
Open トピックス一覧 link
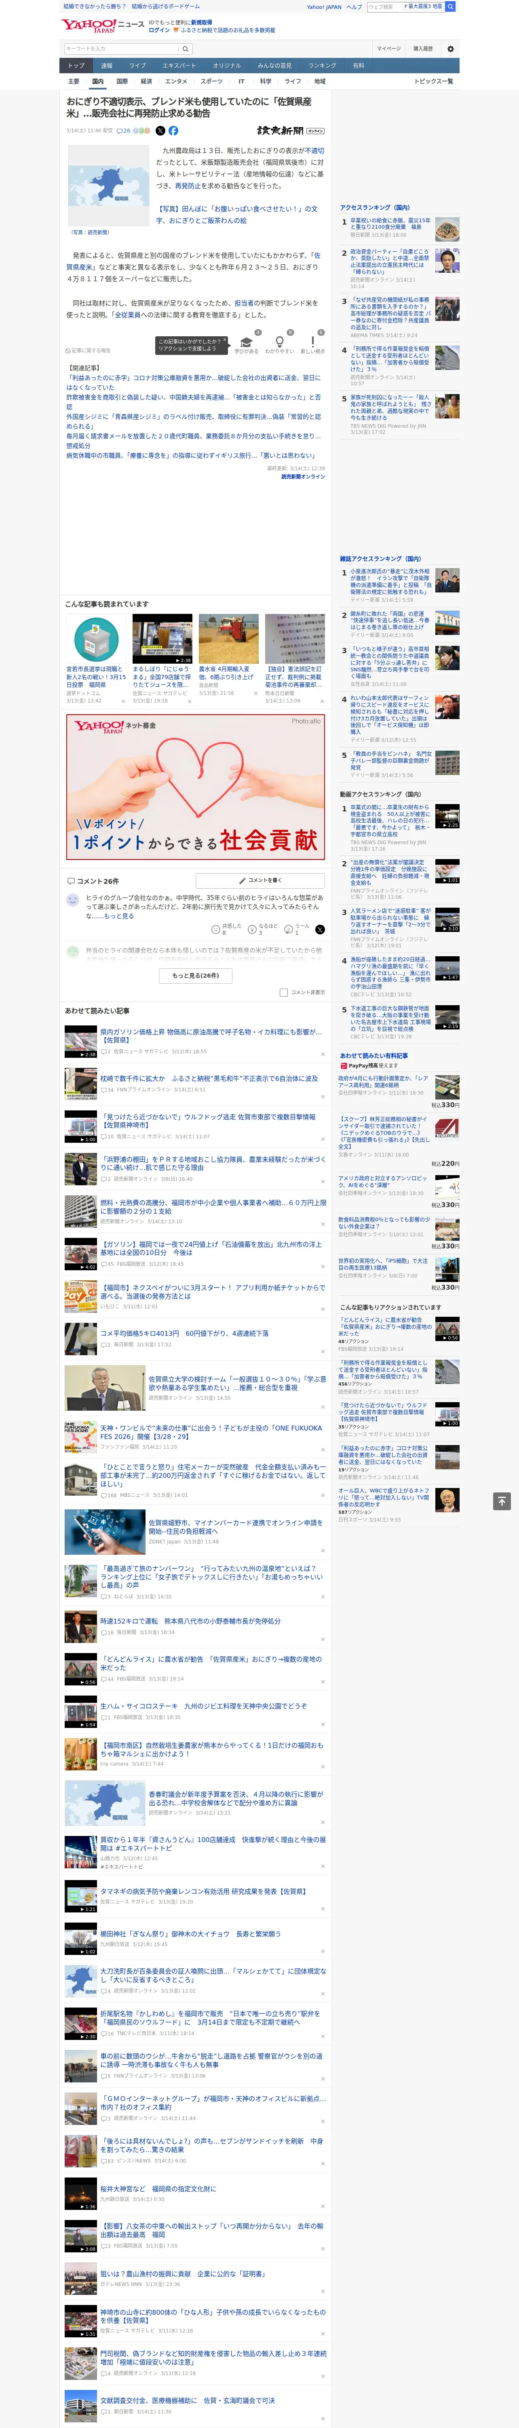click(433, 81)
